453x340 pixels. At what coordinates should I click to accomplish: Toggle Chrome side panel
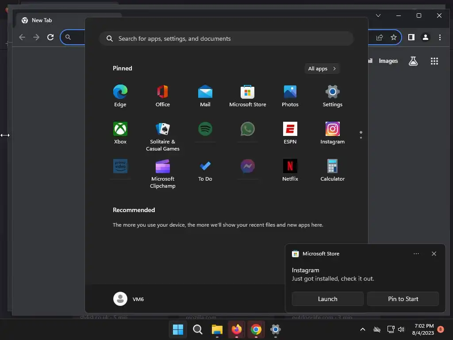pos(411,37)
